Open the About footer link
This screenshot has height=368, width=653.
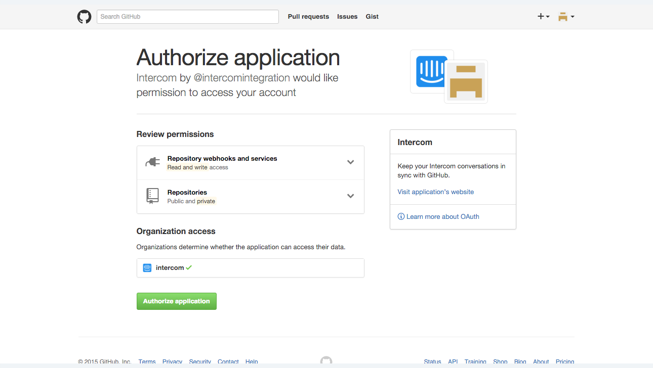tap(541, 361)
